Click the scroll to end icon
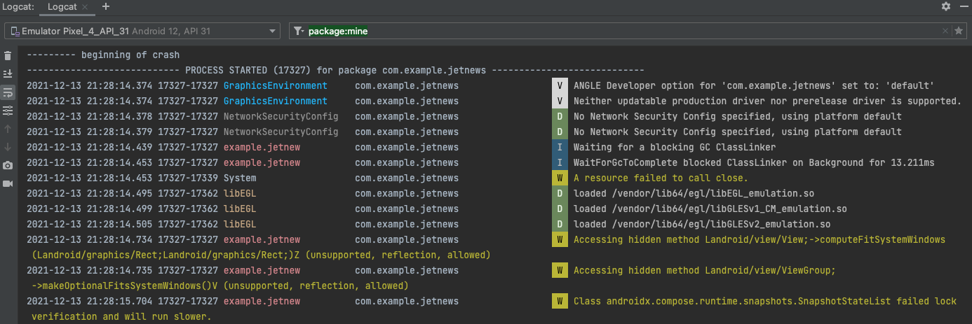 pyautogui.click(x=8, y=73)
